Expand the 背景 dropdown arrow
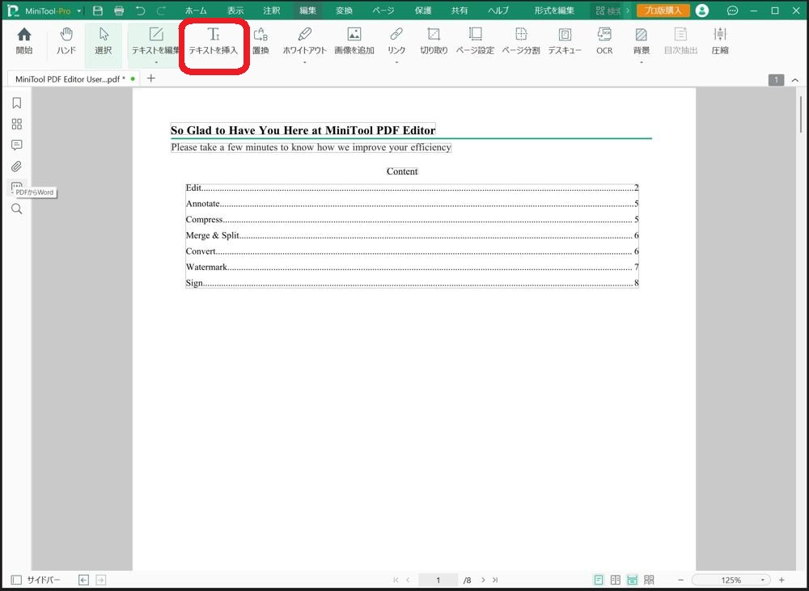The width and height of the screenshot is (809, 591). click(x=642, y=62)
